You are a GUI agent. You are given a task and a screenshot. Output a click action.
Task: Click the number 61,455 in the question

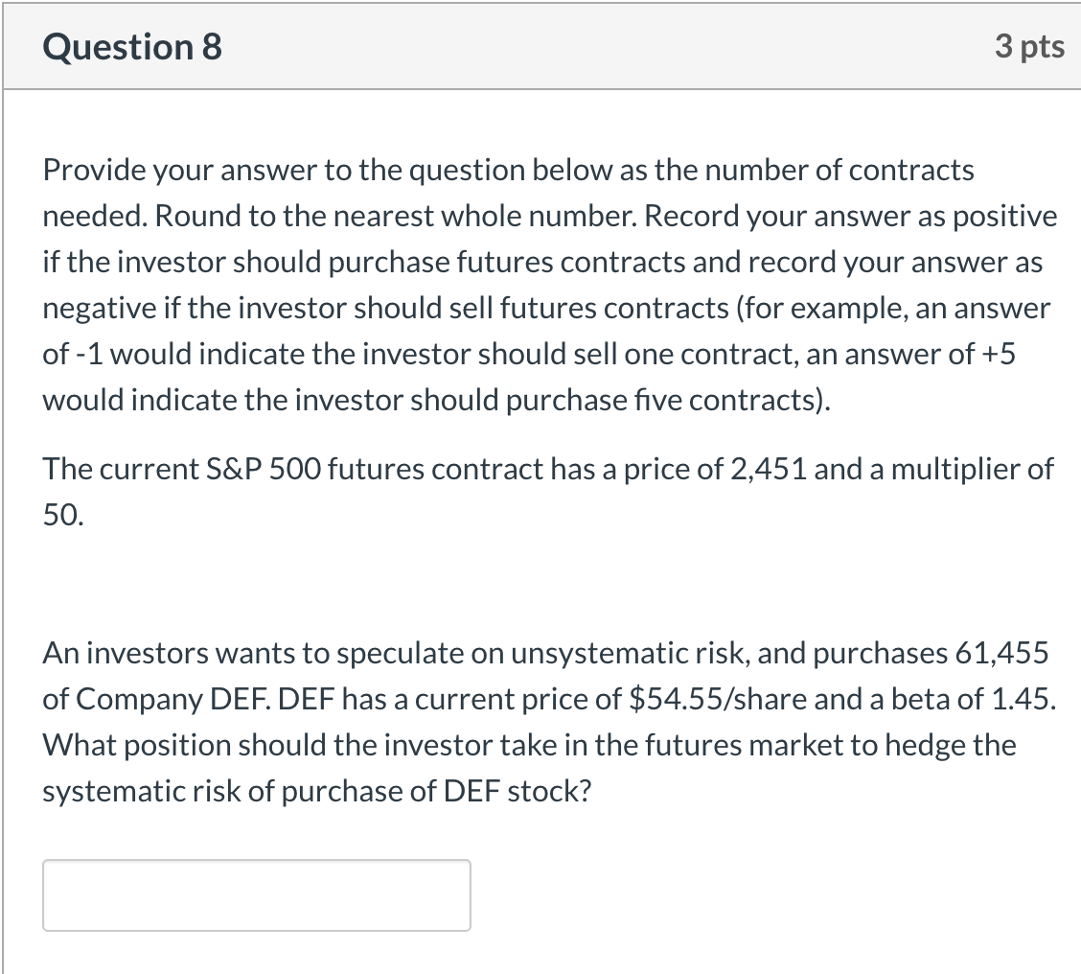coord(999,653)
